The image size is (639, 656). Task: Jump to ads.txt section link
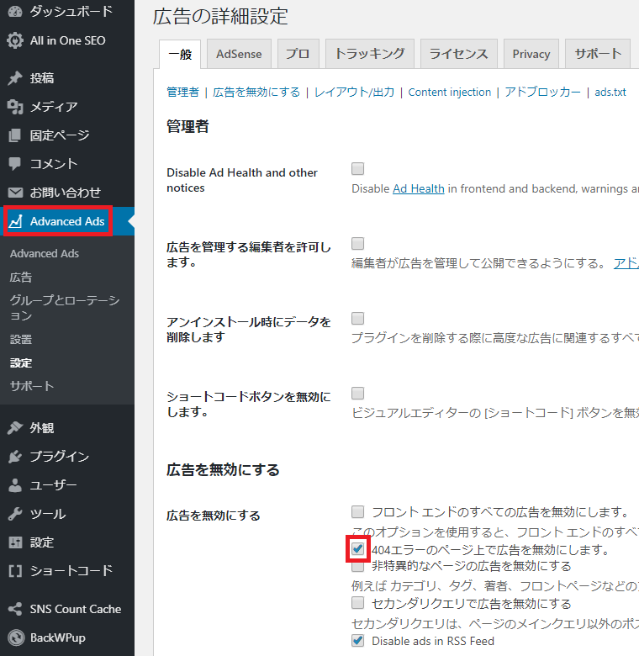click(x=610, y=92)
